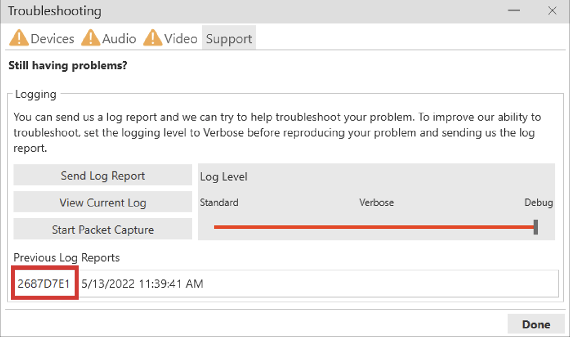Switch to the Audio tab
The width and height of the screenshot is (570, 337).
click(x=119, y=38)
